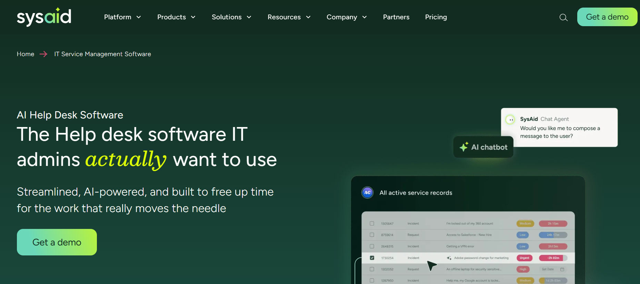Click the AI sparkle icon in Adobe password row
The width and height of the screenshot is (640, 284).
pyautogui.click(x=449, y=258)
